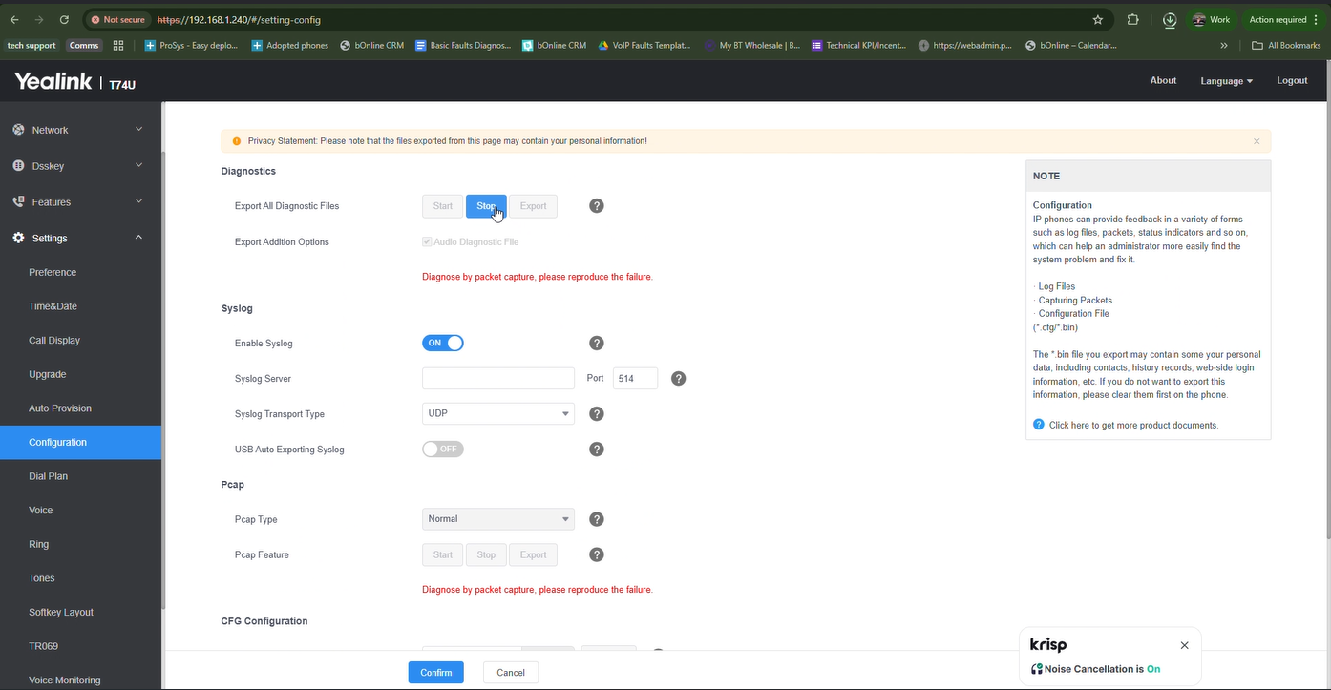This screenshot has height=690, width=1331.
Task: Open help for Enable Syslog
Action: (x=597, y=344)
